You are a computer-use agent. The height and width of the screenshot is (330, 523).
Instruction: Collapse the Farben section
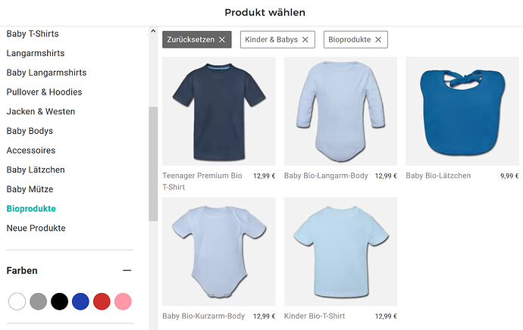point(127,270)
